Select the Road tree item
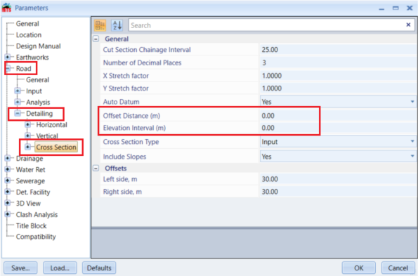The image size is (418, 276). pos(24,68)
